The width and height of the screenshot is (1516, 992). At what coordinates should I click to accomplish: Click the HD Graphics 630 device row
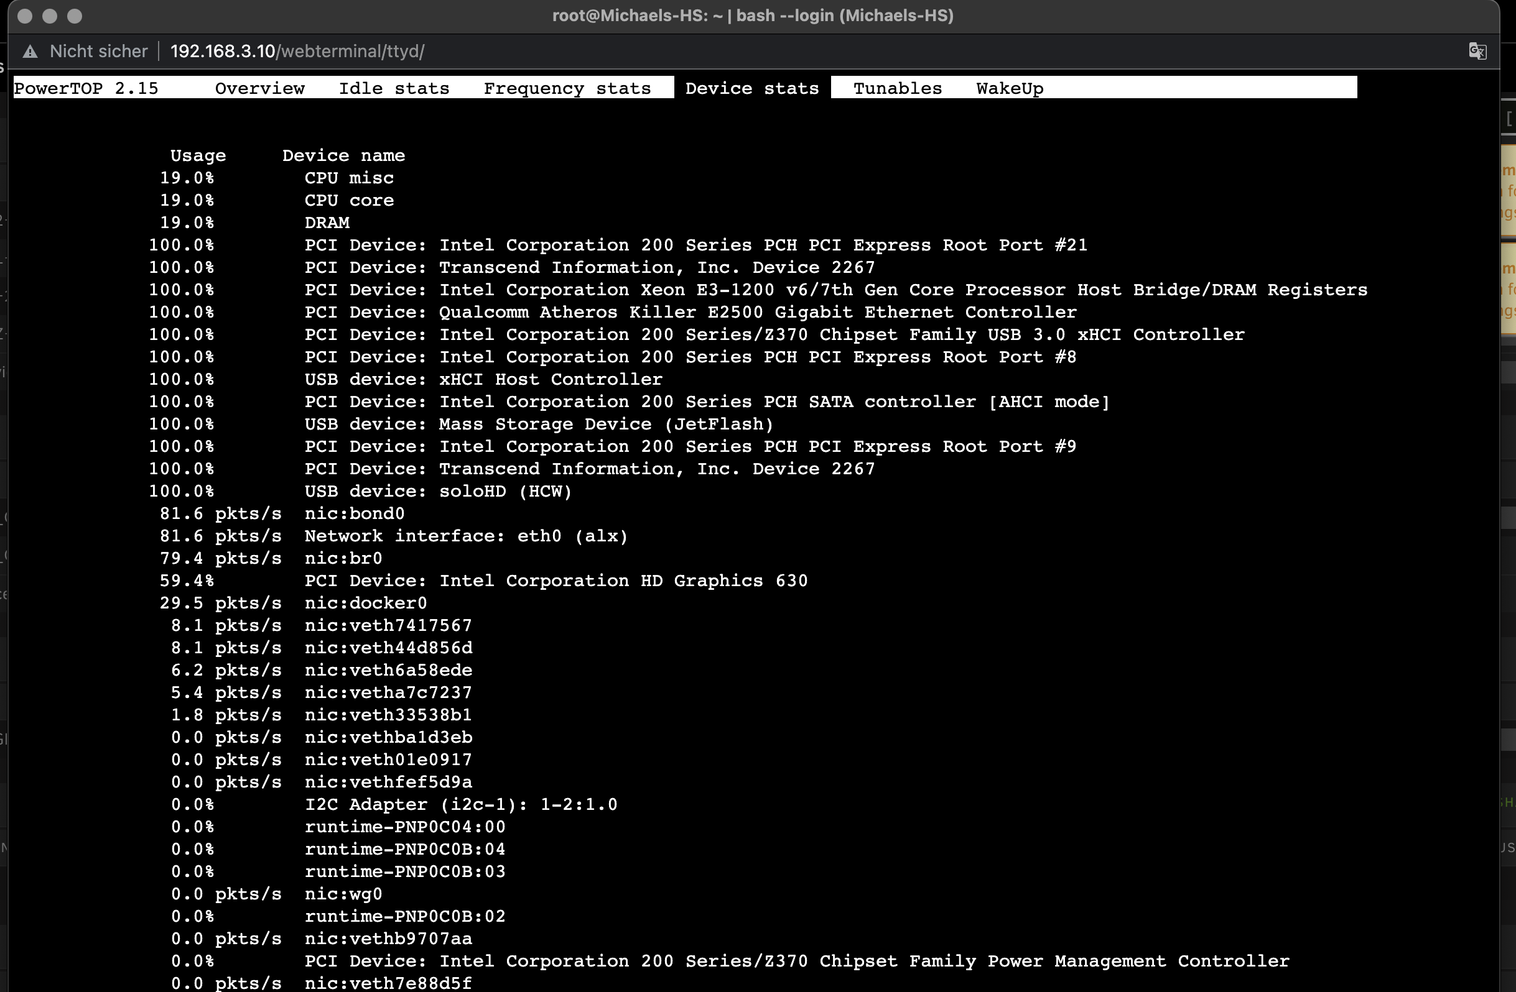[x=556, y=581]
